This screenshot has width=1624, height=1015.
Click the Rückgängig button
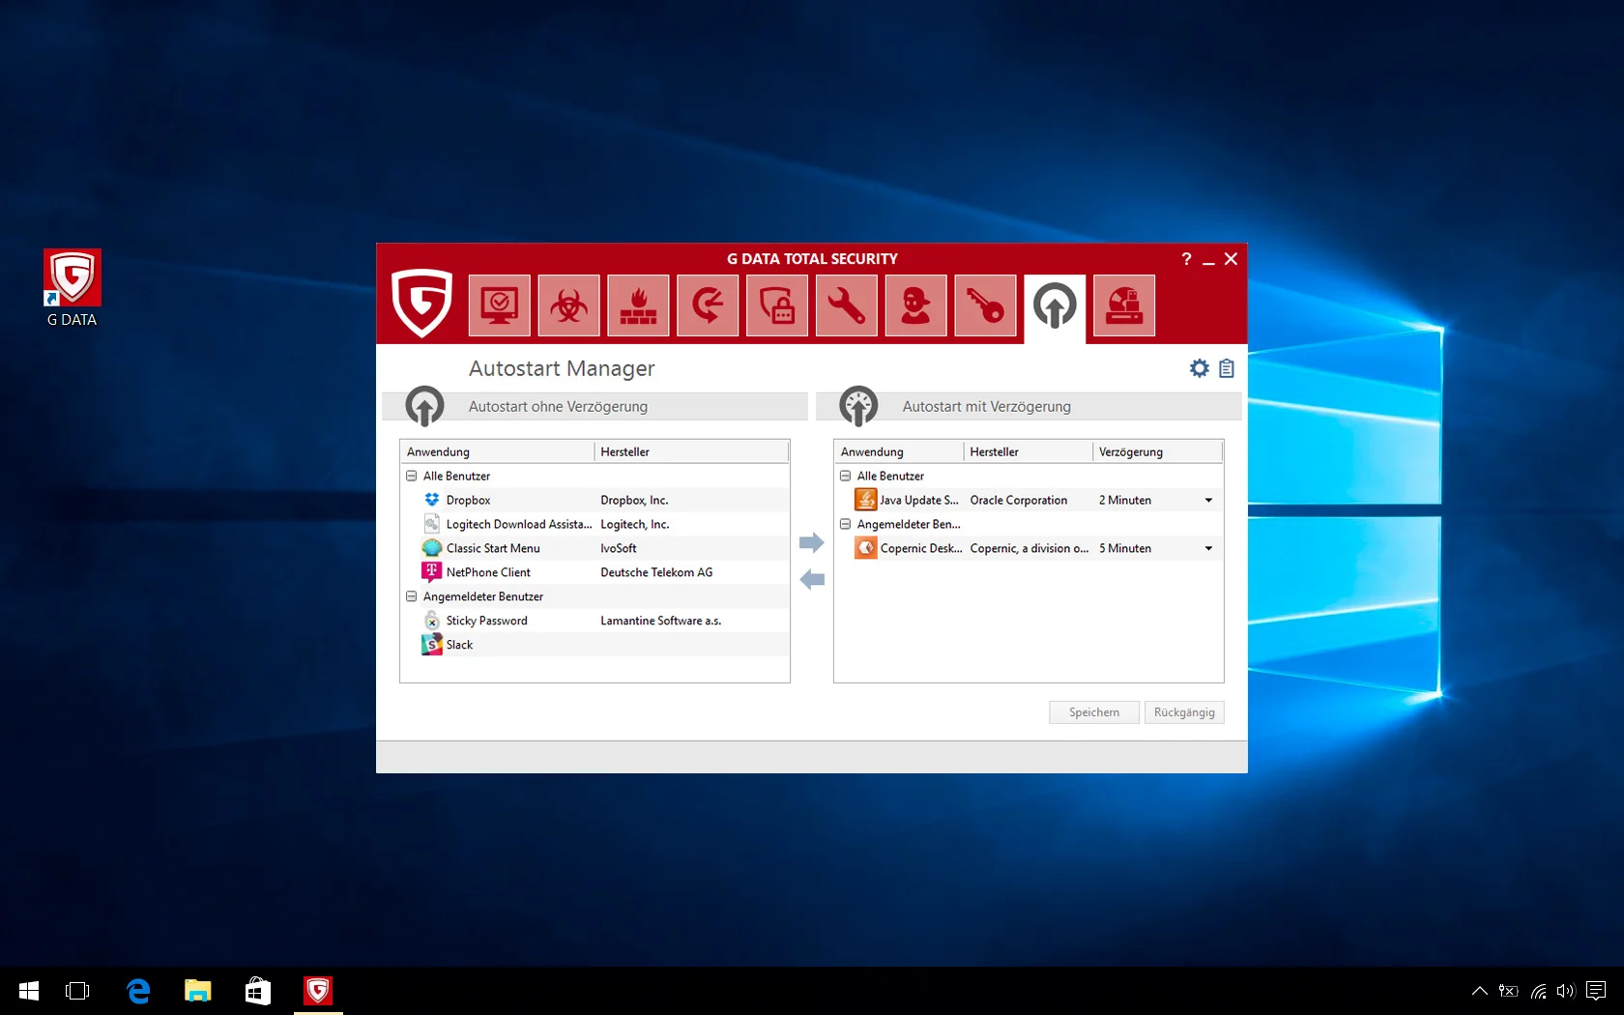[1184, 712]
